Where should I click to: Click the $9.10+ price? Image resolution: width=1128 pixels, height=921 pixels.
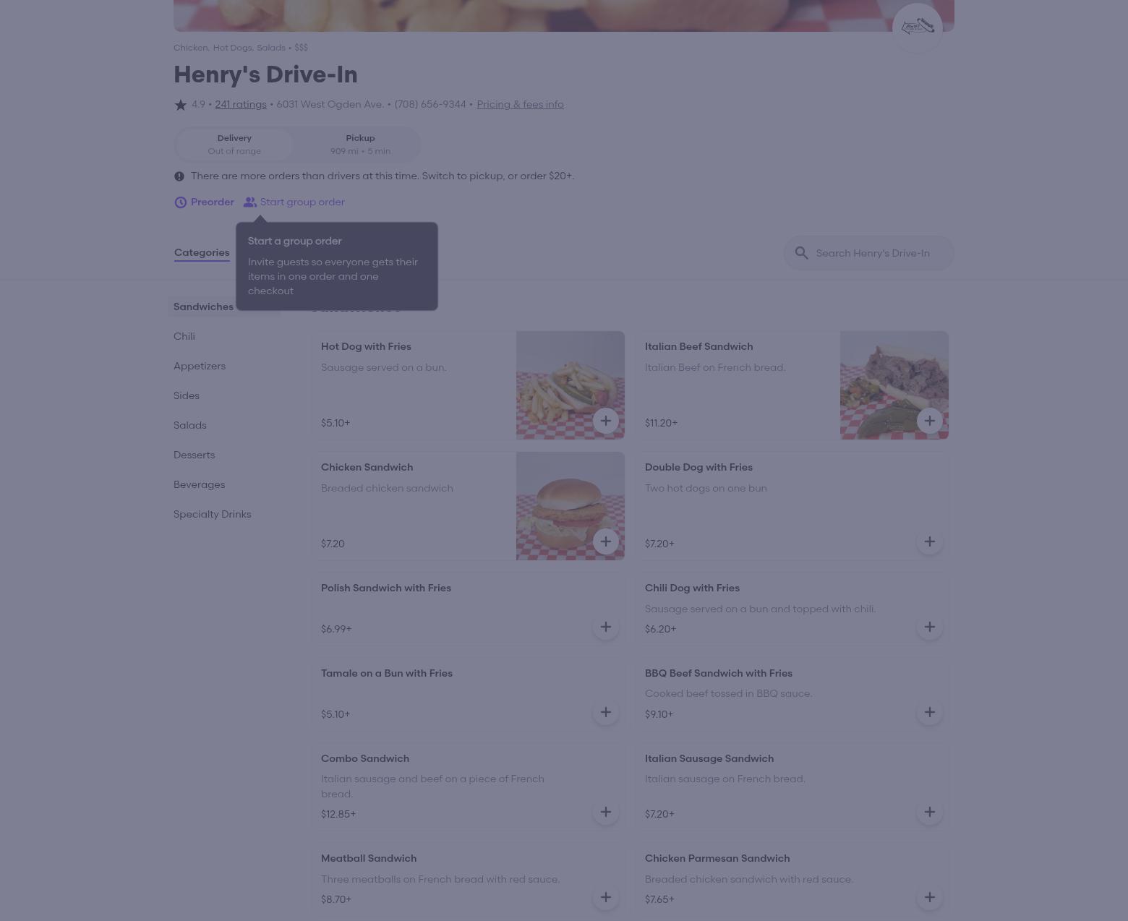[659, 714]
